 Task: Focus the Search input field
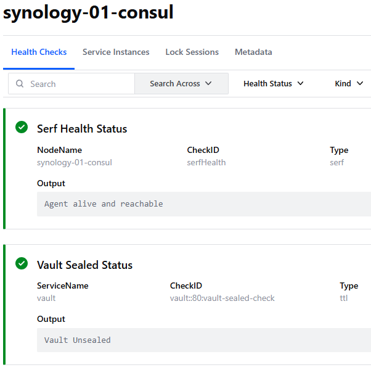tap(80, 84)
